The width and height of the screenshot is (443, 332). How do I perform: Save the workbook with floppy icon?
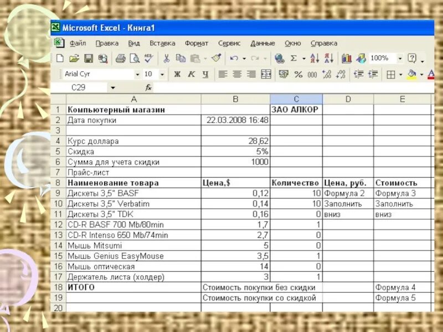pos(89,59)
